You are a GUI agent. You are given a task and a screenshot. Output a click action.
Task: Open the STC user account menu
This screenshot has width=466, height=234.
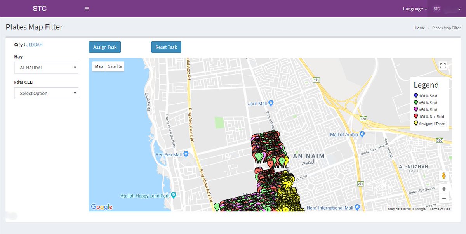[x=447, y=9]
